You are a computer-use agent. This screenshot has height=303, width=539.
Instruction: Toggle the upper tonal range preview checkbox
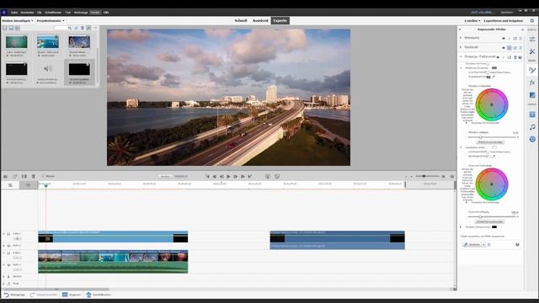(488, 72)
